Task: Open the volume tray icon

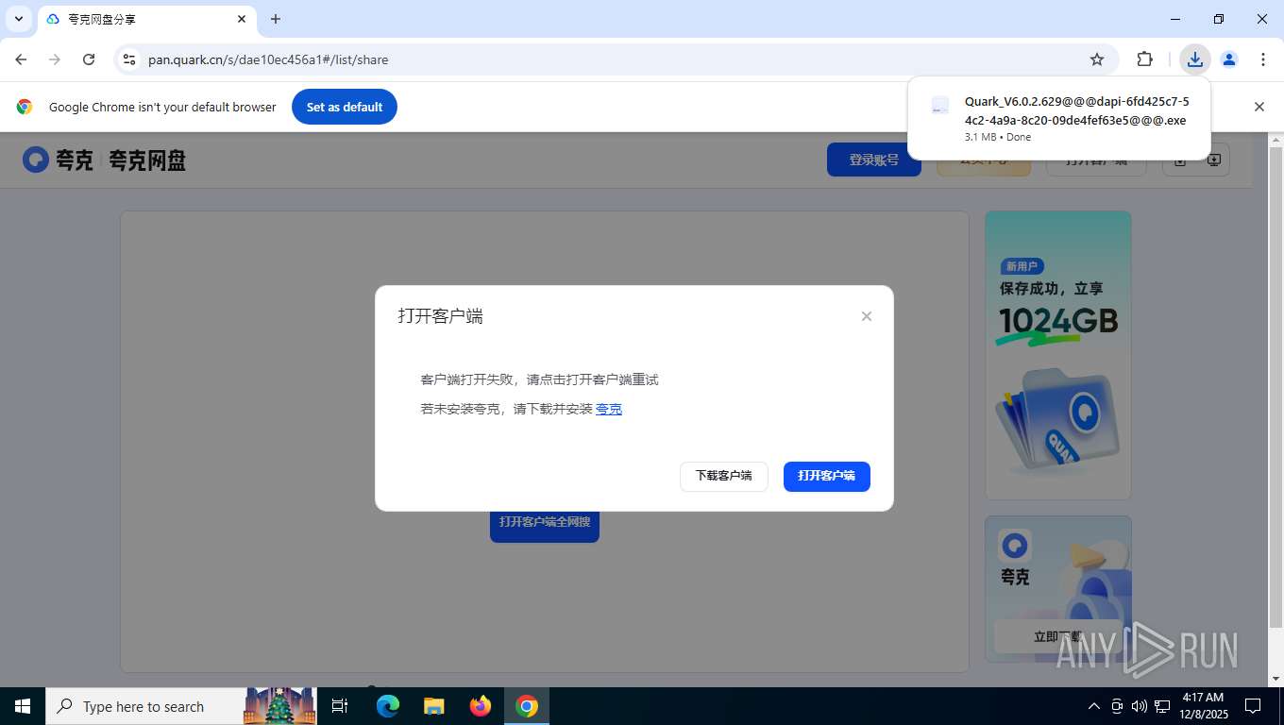Action: [1139, 706]
